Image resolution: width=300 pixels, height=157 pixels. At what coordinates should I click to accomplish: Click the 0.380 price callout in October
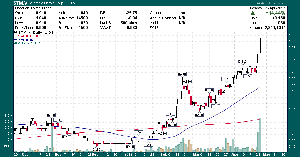click(x=51, y=115)
